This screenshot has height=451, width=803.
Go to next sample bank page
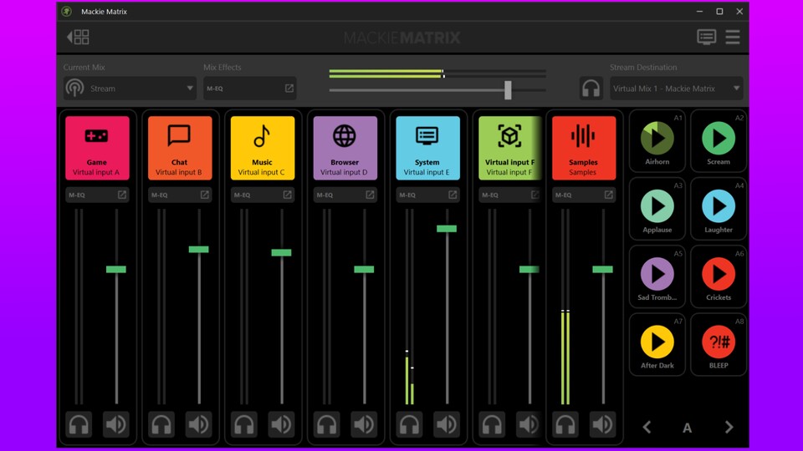click(729, 427)
